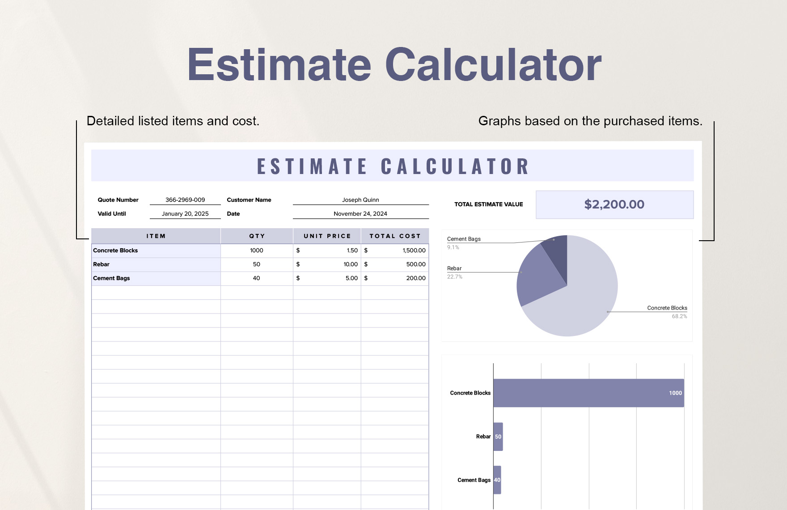Viewport: 787px width, 510px height.
Task: Click the ESTIMATE CALCULATOR sheet title banner
Action: 393,166
